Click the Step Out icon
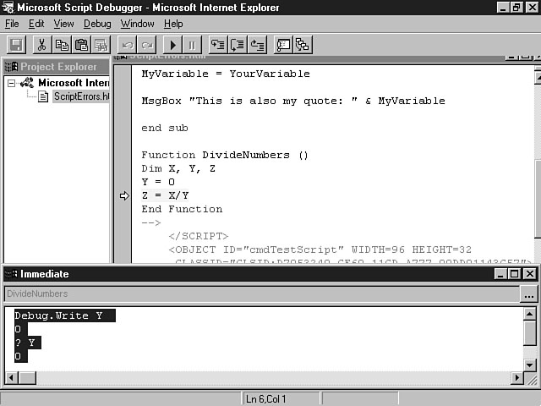 click(x=257, y=45)
